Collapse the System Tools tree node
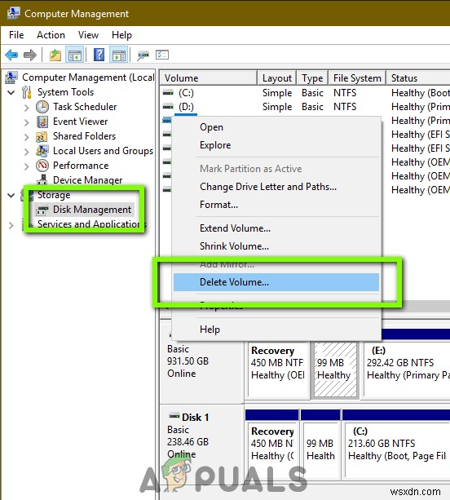Viewport: 450px width, 500px height. (11, 92)
